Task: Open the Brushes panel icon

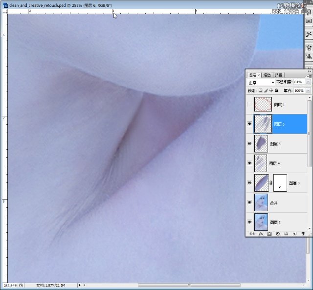Action: [x=309, y=47]
